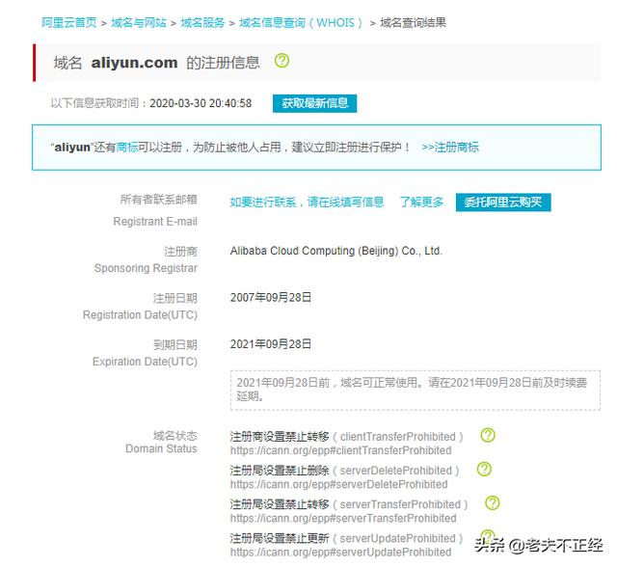Open icann.org/epp#serverDeleteProhibited URL
The width and height of the screenshot is (617, 567).
pyautogui.click(x=338, y=484)
